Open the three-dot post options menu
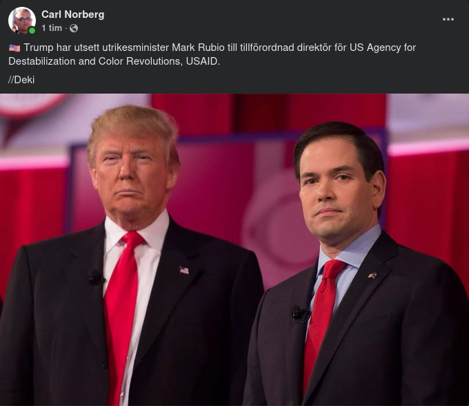Screen dimensions: 469x406 click(448, 19)
